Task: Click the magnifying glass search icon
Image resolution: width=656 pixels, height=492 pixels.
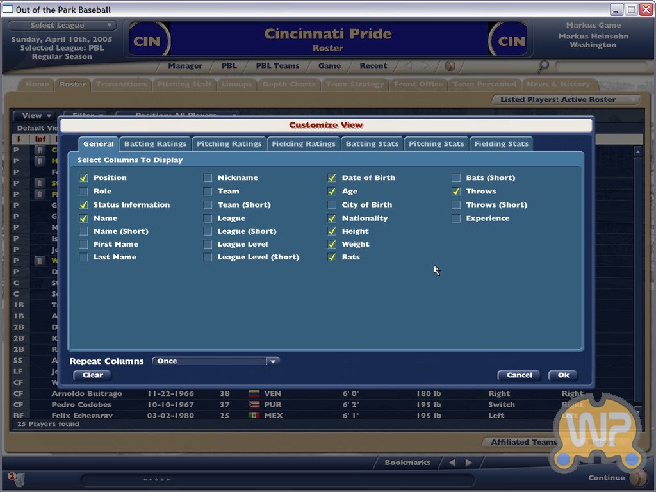Action: tap(543, 66)
